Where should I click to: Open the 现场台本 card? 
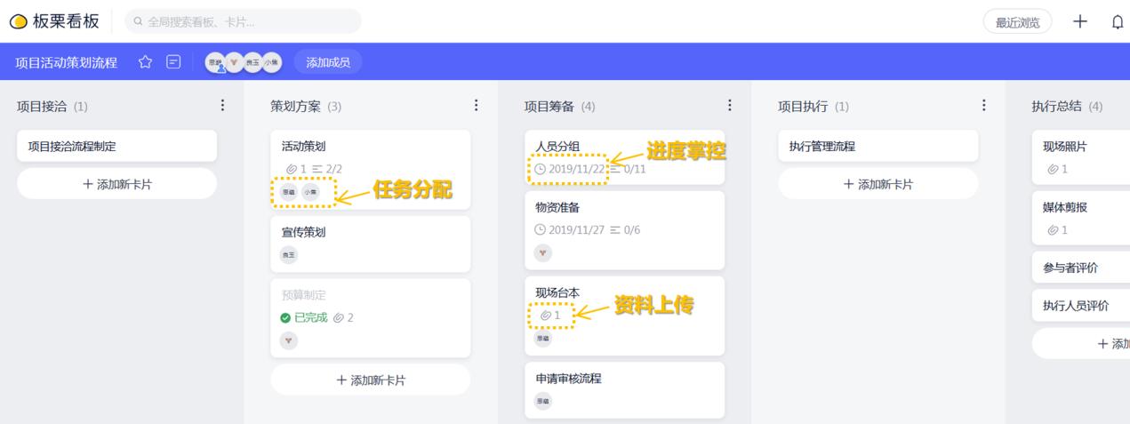click(624, 316)
